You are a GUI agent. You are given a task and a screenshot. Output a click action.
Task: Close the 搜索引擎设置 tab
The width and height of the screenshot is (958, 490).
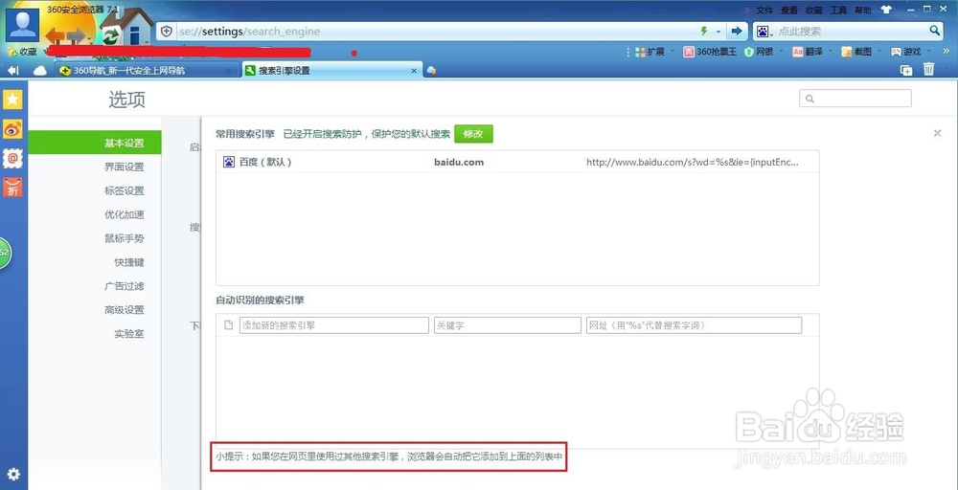coord(414,71)
